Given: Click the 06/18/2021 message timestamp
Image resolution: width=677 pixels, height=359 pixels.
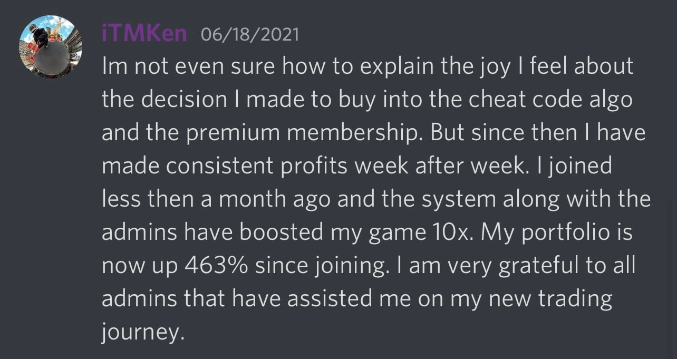Looking at the screenshot, I should (250, 35).
